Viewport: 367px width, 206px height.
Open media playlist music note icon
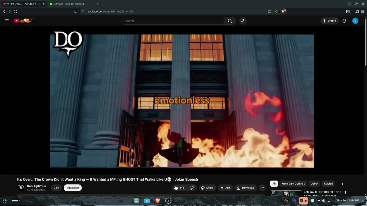click(357, 11)
